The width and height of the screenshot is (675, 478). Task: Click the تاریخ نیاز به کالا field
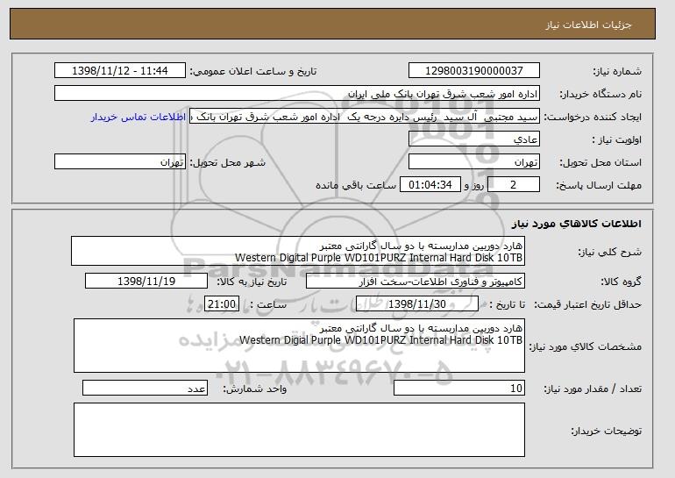point(146,282)
